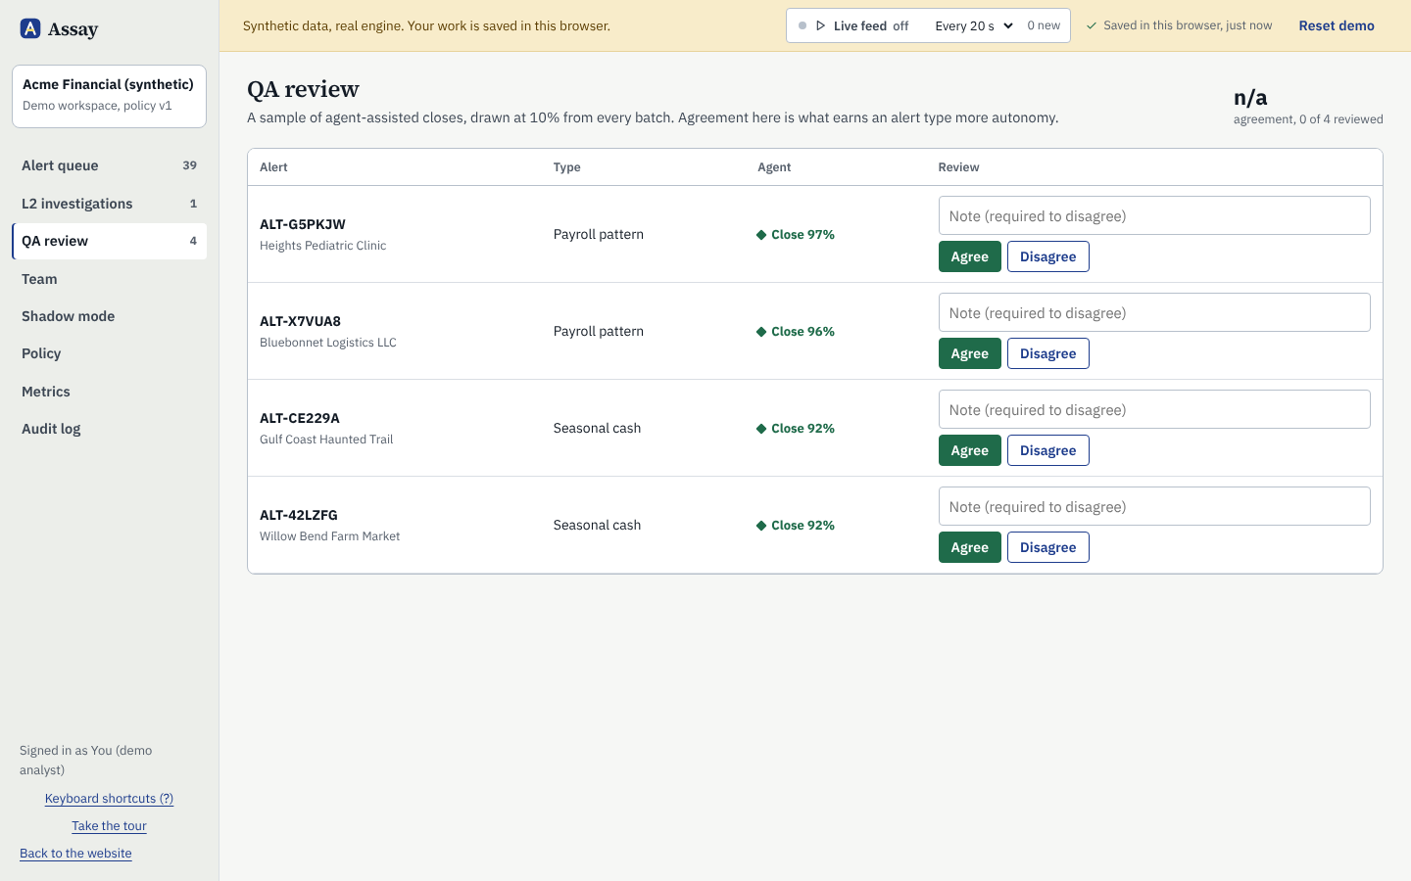The width and height of the screenshot is (1411, 881).
Task: Click the Assay logo icon
Action: [30, 28]
